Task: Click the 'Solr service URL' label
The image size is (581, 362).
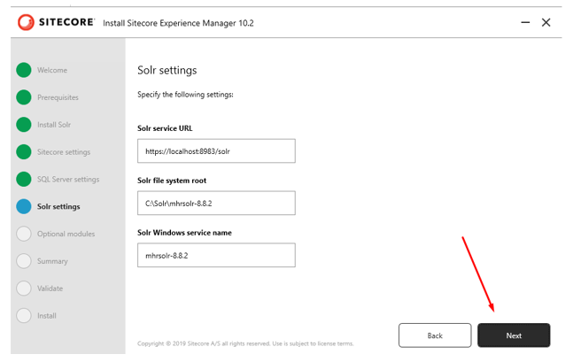Action: pyautogui.click(x=165, y=128)
